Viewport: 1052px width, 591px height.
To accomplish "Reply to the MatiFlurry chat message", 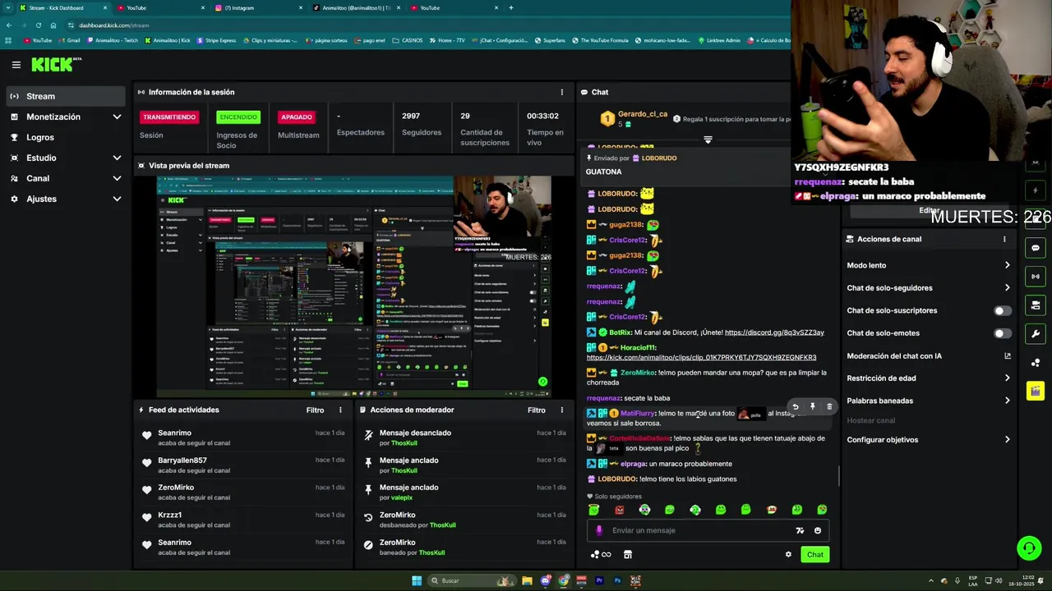I will click(x=795, y=406).
